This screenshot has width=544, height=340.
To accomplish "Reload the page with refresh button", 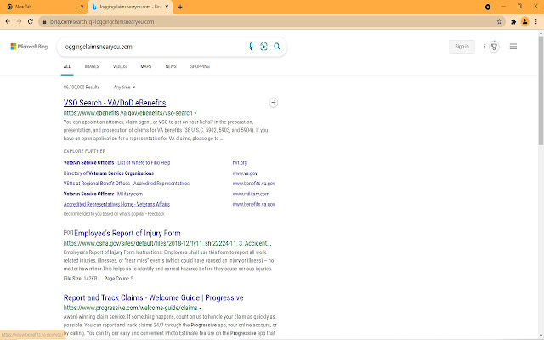I will [x=31, y=20].
